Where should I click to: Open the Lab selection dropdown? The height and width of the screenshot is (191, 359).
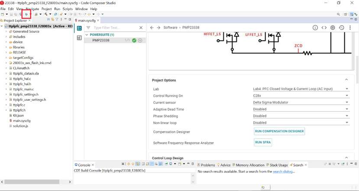pos(346,89)
